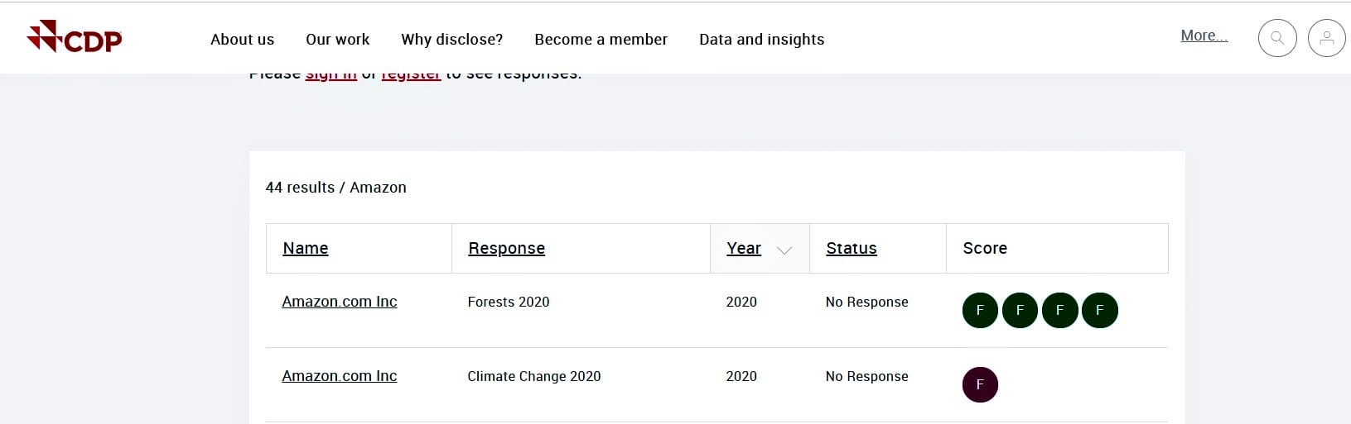Click the user account icon

pos(1326,38)
